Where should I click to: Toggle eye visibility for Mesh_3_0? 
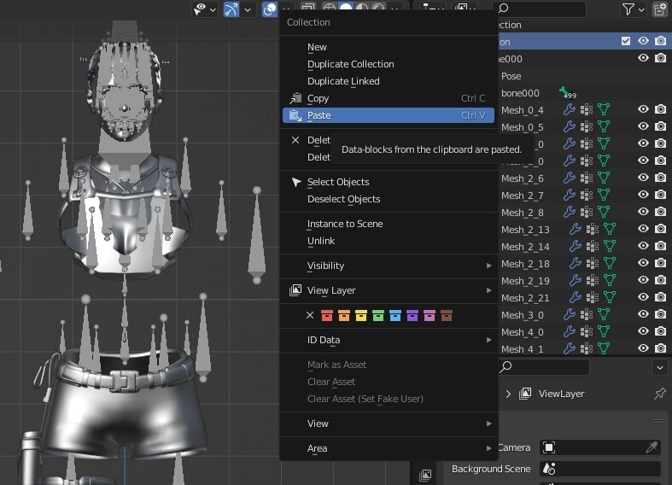tap(643, 314)
